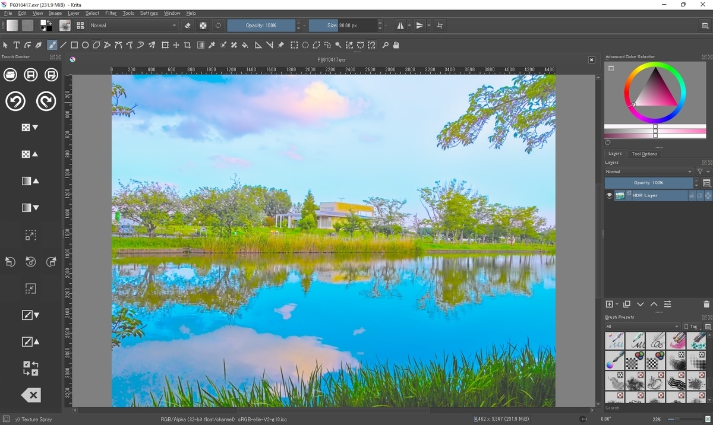The image size is (713, 425).
Task: Adjust the brush Opacity slider in toolbar
Action: point(261,26)
